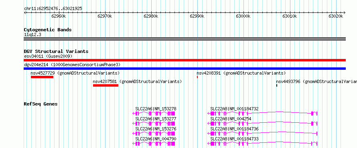Open the SLC22A8|NM_004254 gene label
Viewport: 357px width, 148px height.
231,119
